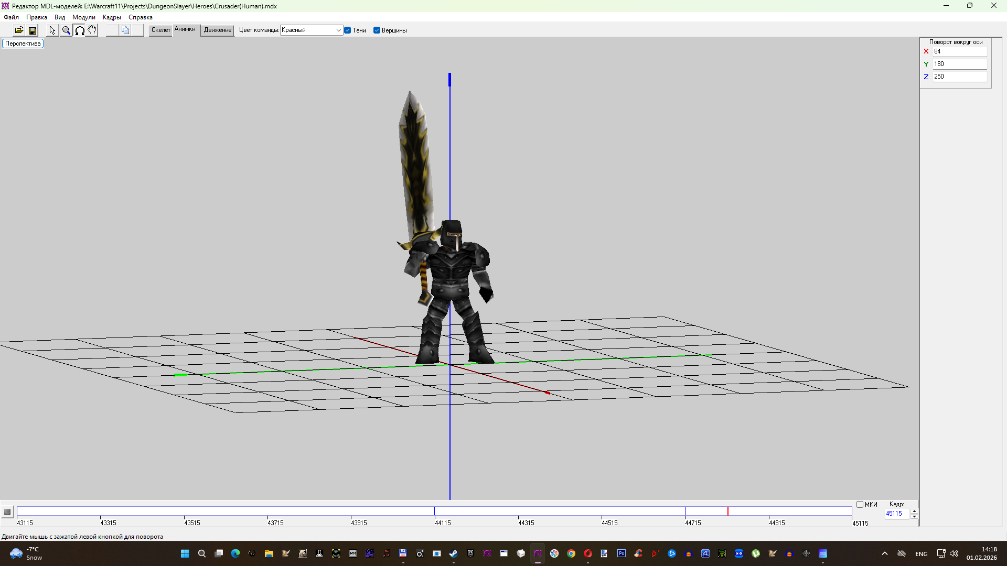Open network display settings tray icon
This screenshot has width=1007, height=566.
(x=941, y=553)
